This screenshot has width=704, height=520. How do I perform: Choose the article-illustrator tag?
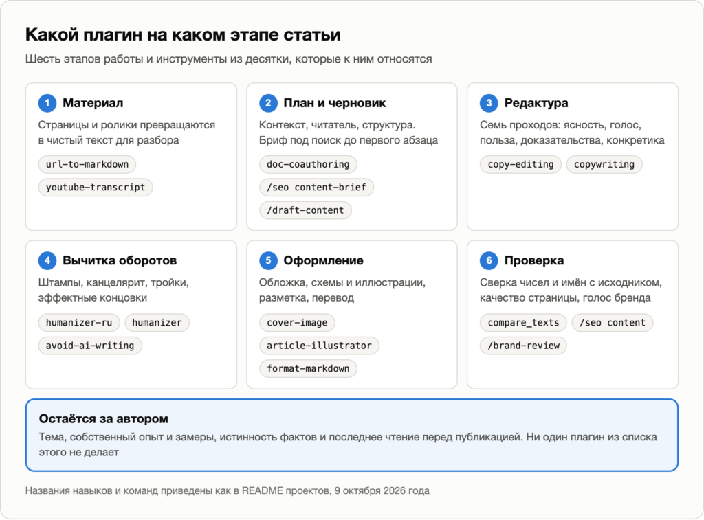319,346
